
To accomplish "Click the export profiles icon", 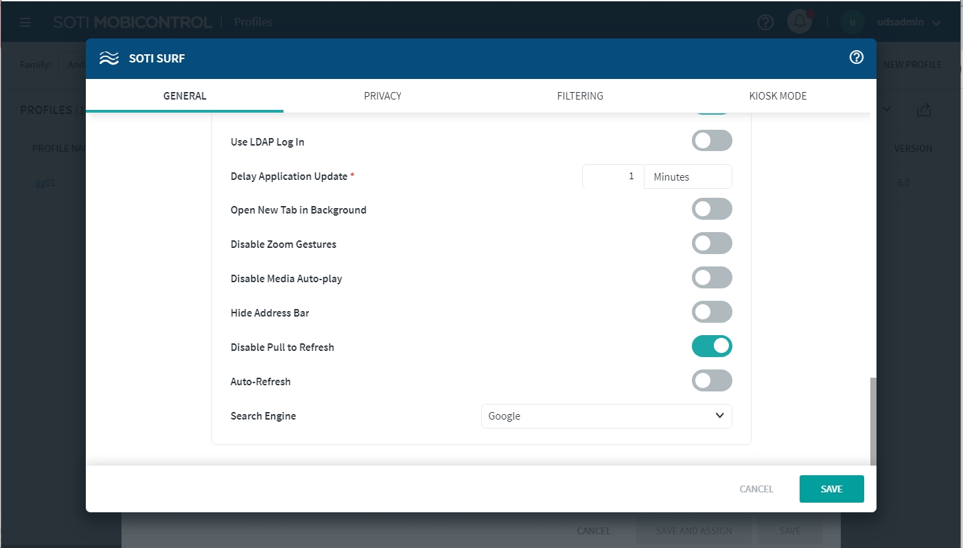I will pos(924,110).
